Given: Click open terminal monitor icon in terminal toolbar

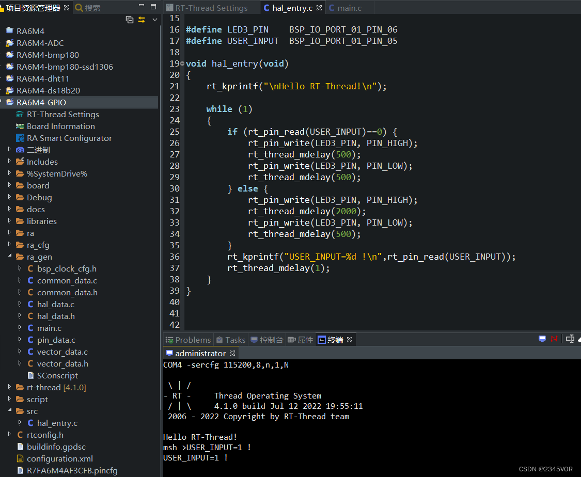Looking at the screenshot, I should pyautogui.click(x=542, y=339).
